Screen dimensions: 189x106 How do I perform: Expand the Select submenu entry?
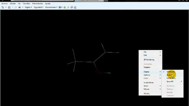[x=150, y=86]
